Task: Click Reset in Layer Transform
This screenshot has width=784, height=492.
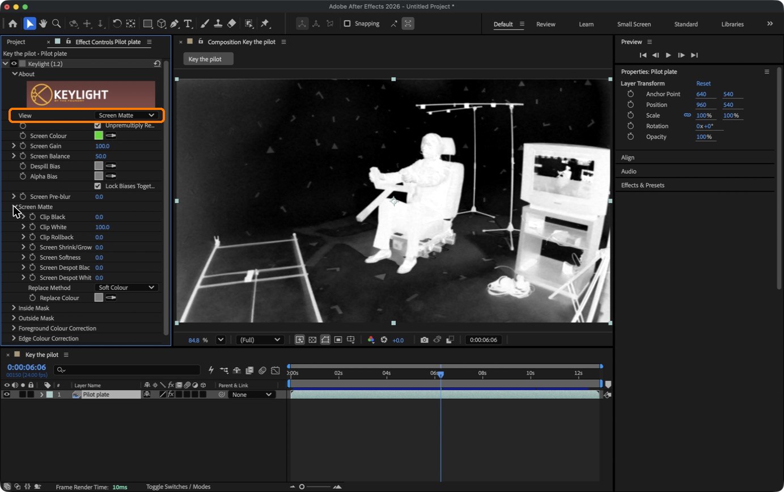Action: click(704, 83)
